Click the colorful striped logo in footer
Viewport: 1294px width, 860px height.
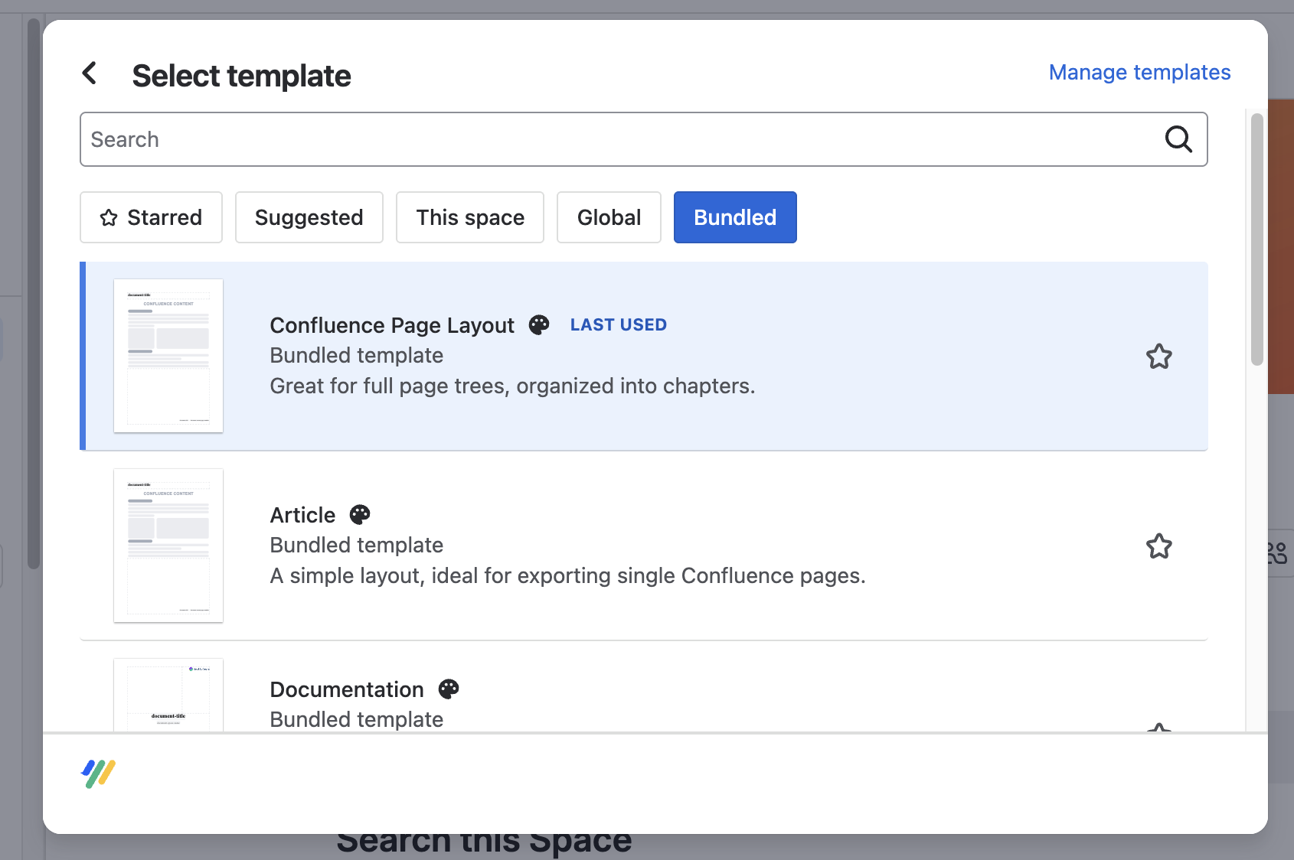(x=98, y=774)
